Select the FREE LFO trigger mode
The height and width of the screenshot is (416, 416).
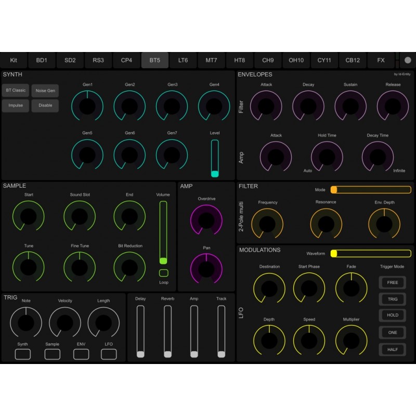point(393,282)
